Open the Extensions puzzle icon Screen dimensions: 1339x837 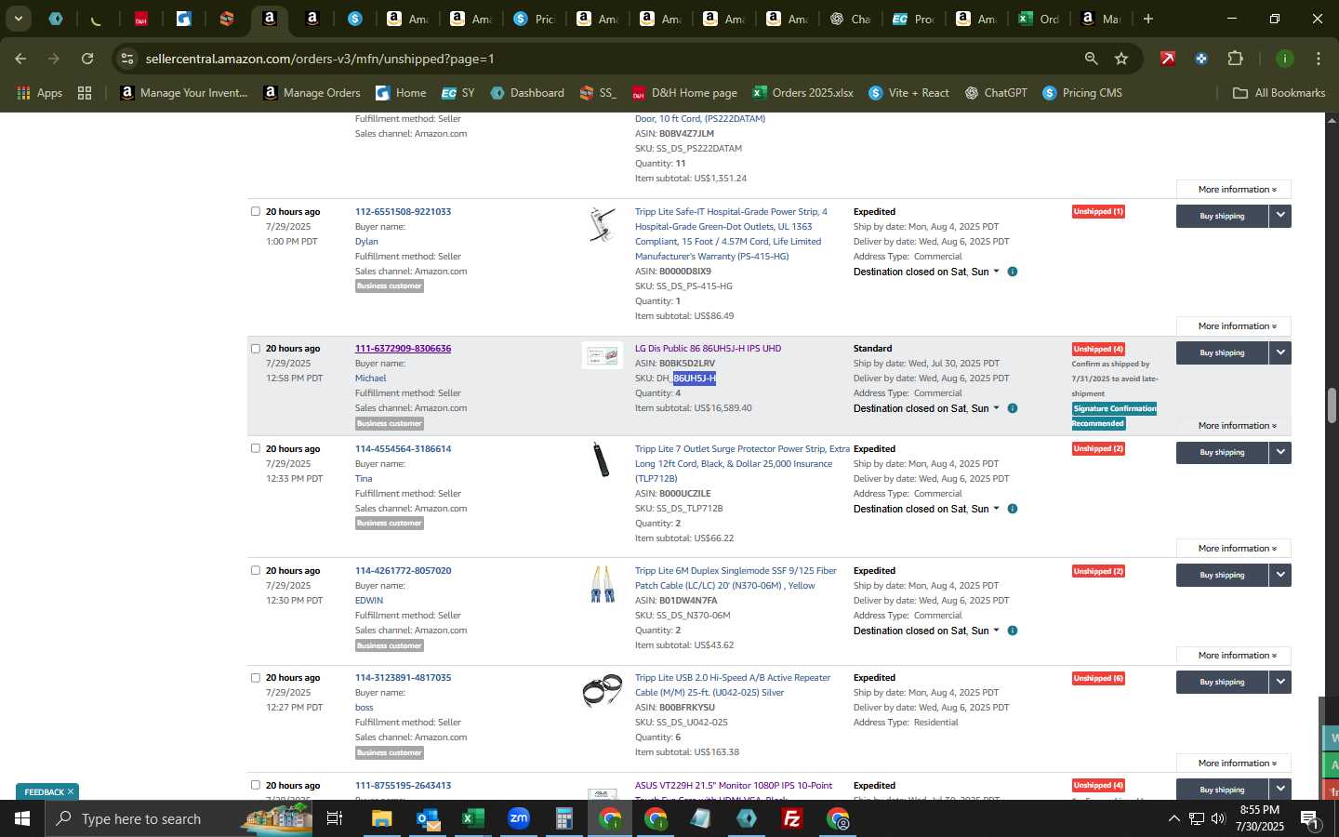(x=1235, y=59)
